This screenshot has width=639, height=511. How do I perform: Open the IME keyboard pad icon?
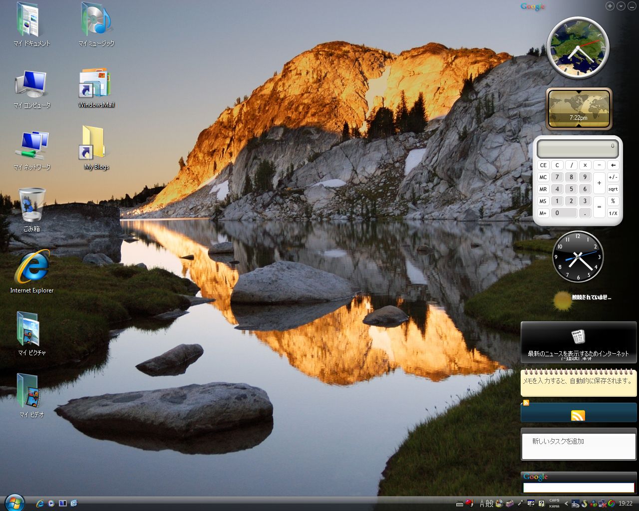pos(460,504)
